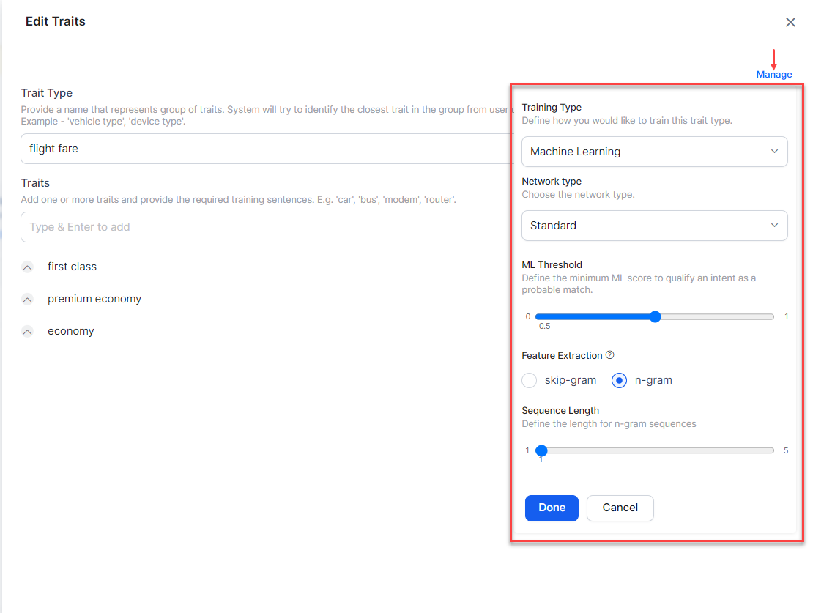Collapse the premium economy trait
Viewport: 813px width, 613px height.
(x=28, y=300)
